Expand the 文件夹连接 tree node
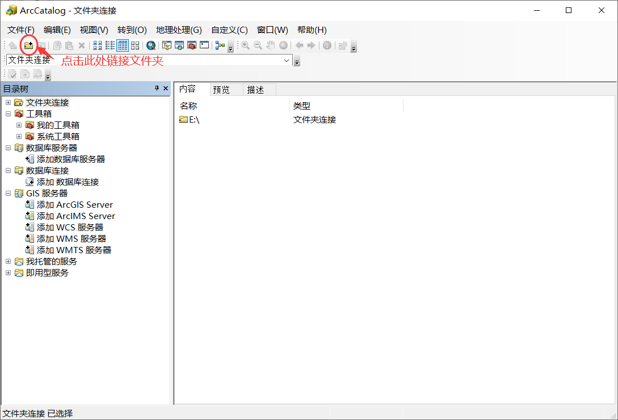618x420 pixels. [x=9, y=103]
